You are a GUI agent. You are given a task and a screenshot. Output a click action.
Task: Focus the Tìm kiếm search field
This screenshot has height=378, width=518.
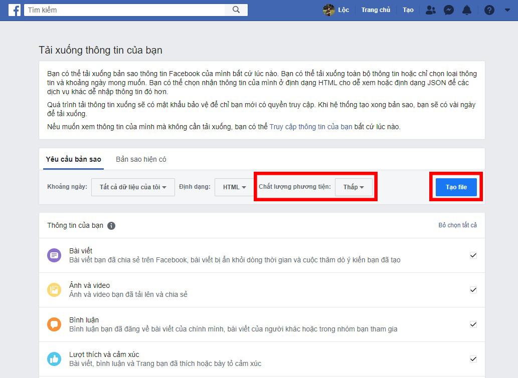point(124,10)
